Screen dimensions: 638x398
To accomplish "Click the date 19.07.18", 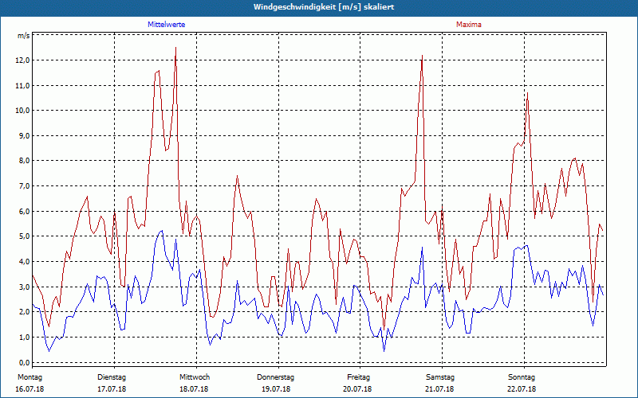I will click(276, 389).
